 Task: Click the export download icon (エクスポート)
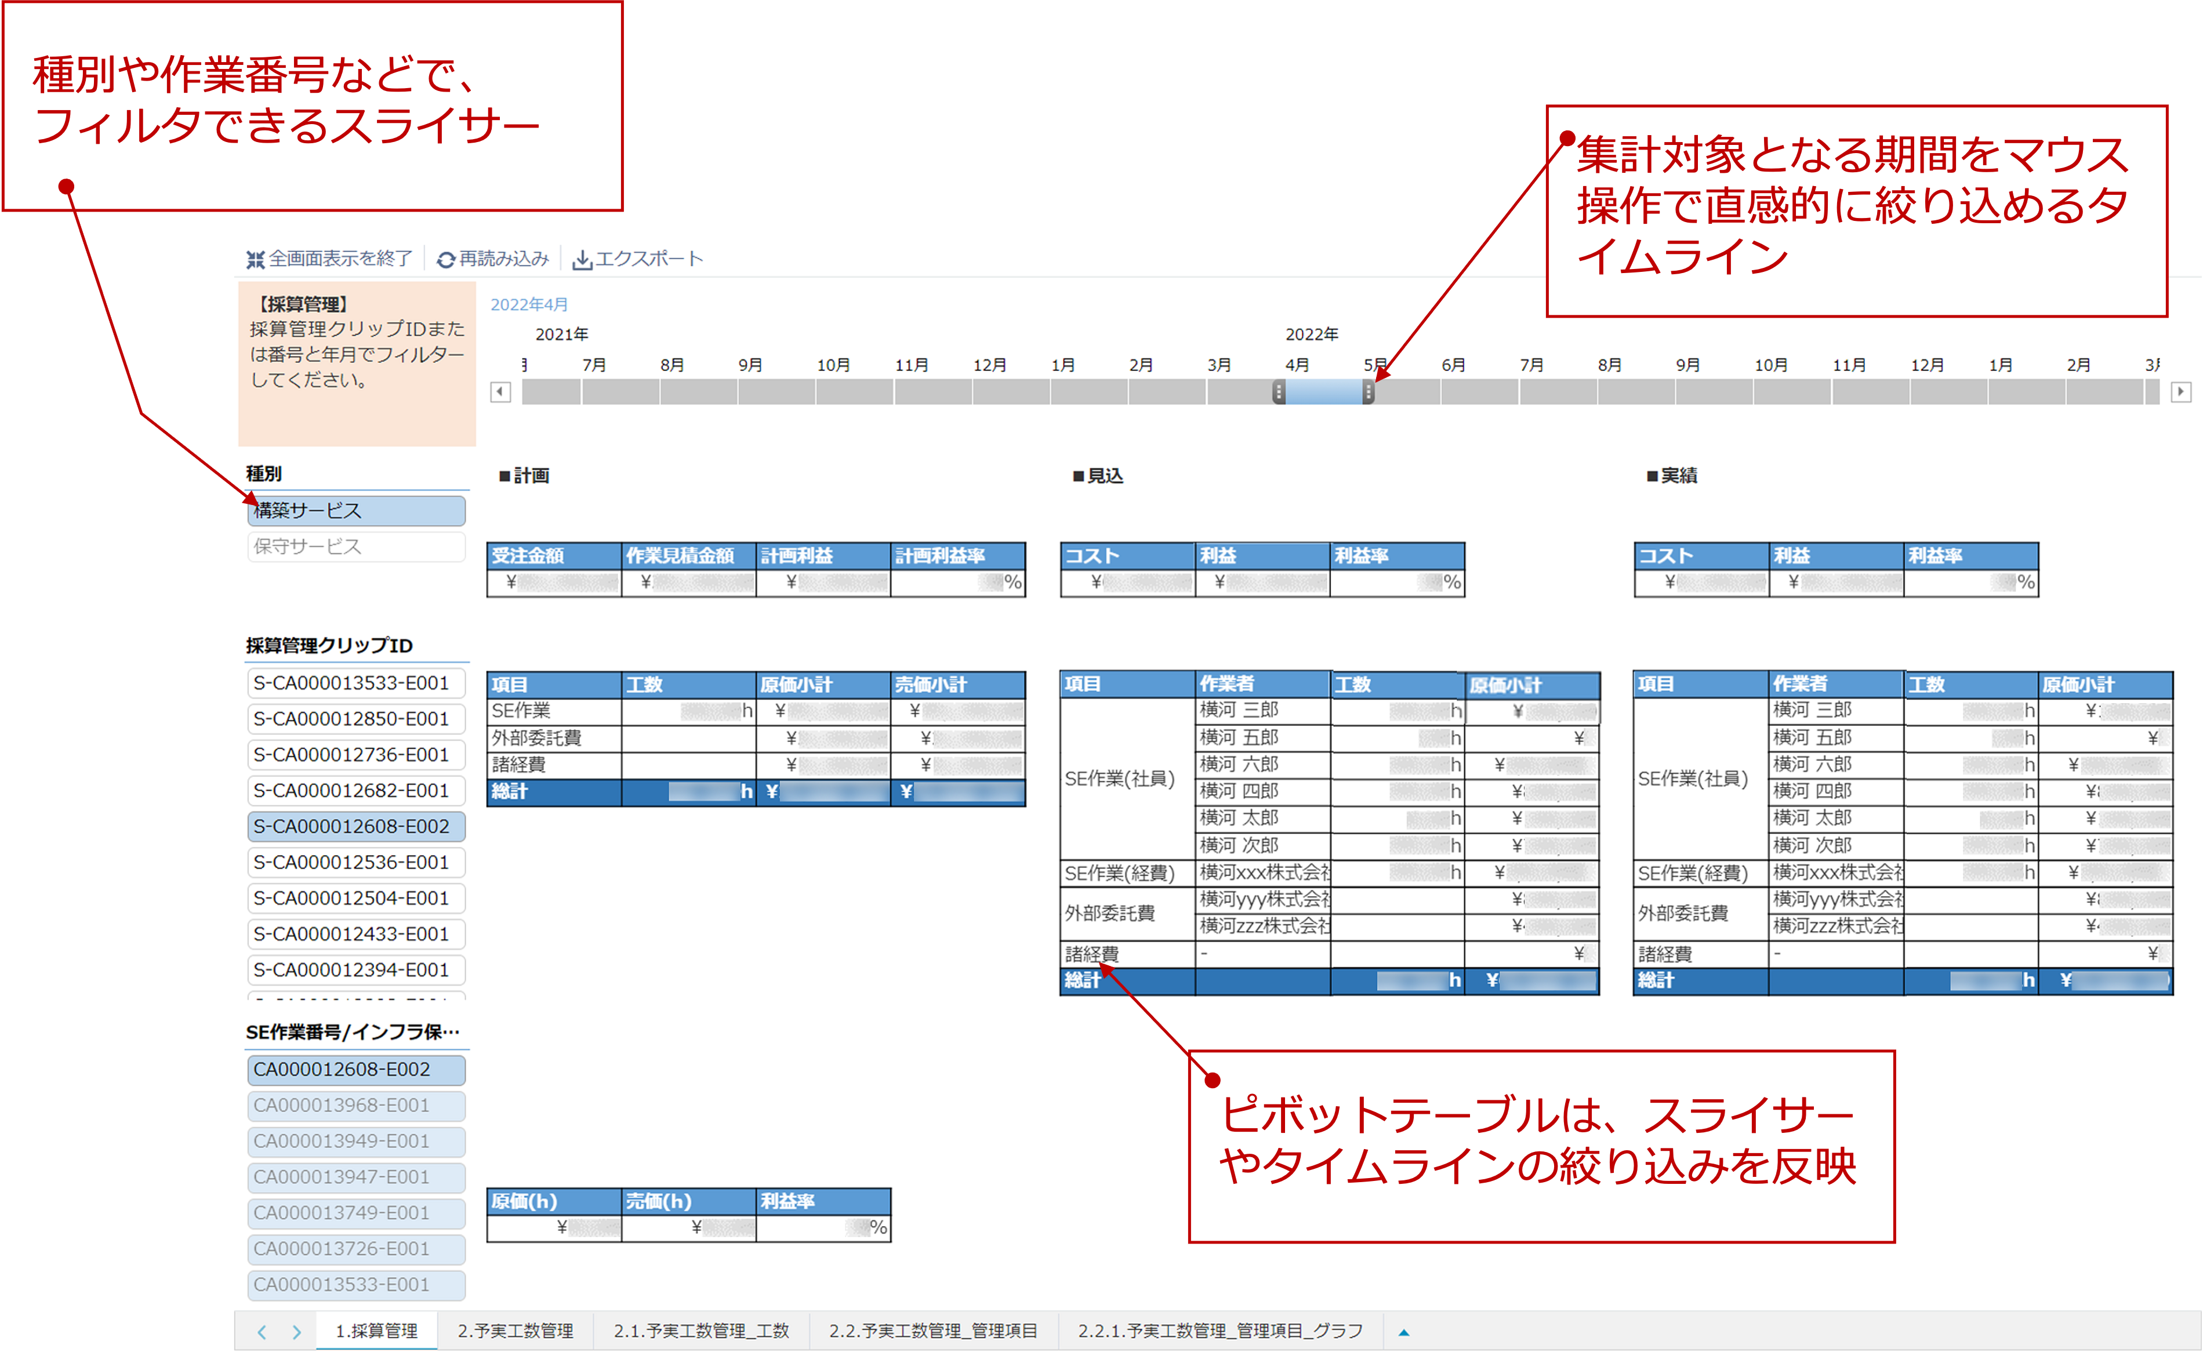click(x=582, y=259)
